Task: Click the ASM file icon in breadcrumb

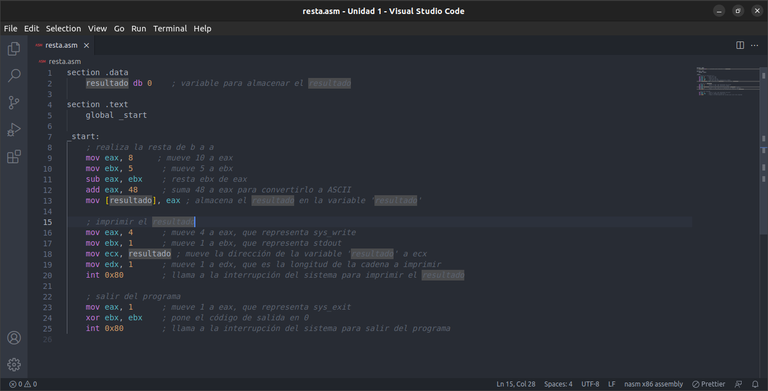Action: click(42, 62)
